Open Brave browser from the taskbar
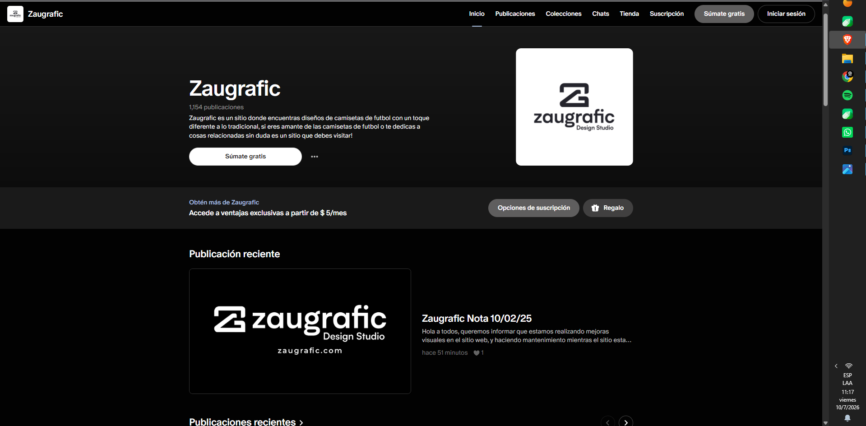This screenshot has height=426, width=866. pyautogui.click(x=847, y=40)
